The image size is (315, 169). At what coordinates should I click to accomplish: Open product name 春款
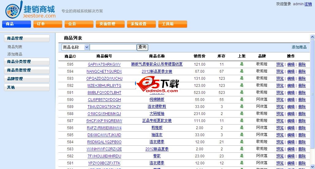pos(157,156)
